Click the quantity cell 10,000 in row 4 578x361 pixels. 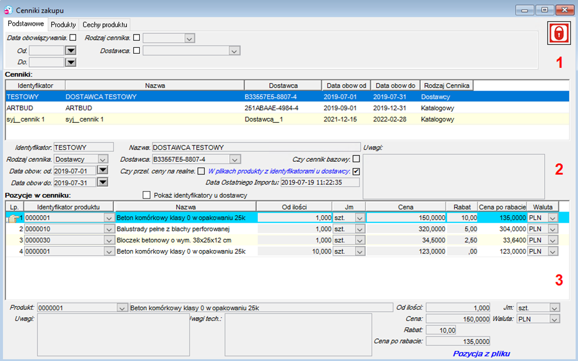click(x=295, y=252)
